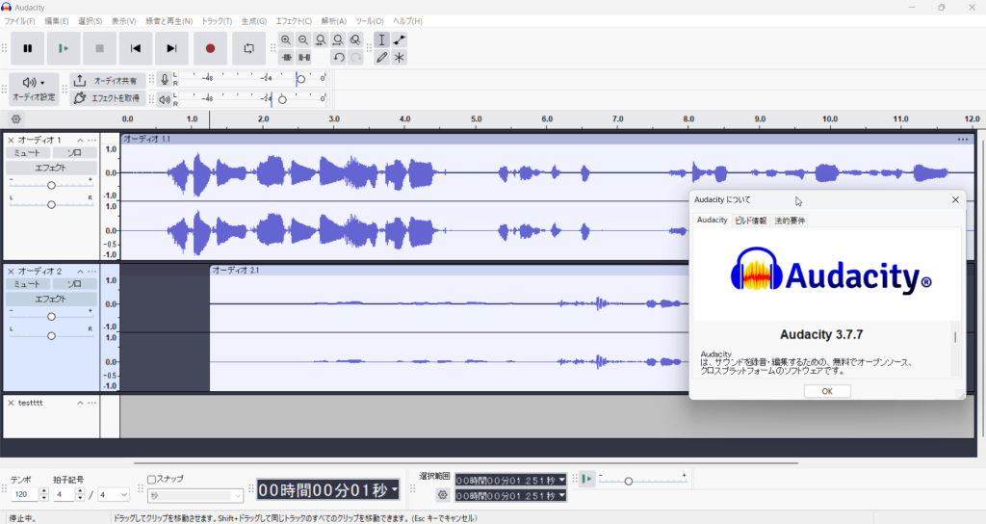Click the clip title オーディオ 2.1
This screenshot has height=524, width=986.
click(x=236, y=270)
